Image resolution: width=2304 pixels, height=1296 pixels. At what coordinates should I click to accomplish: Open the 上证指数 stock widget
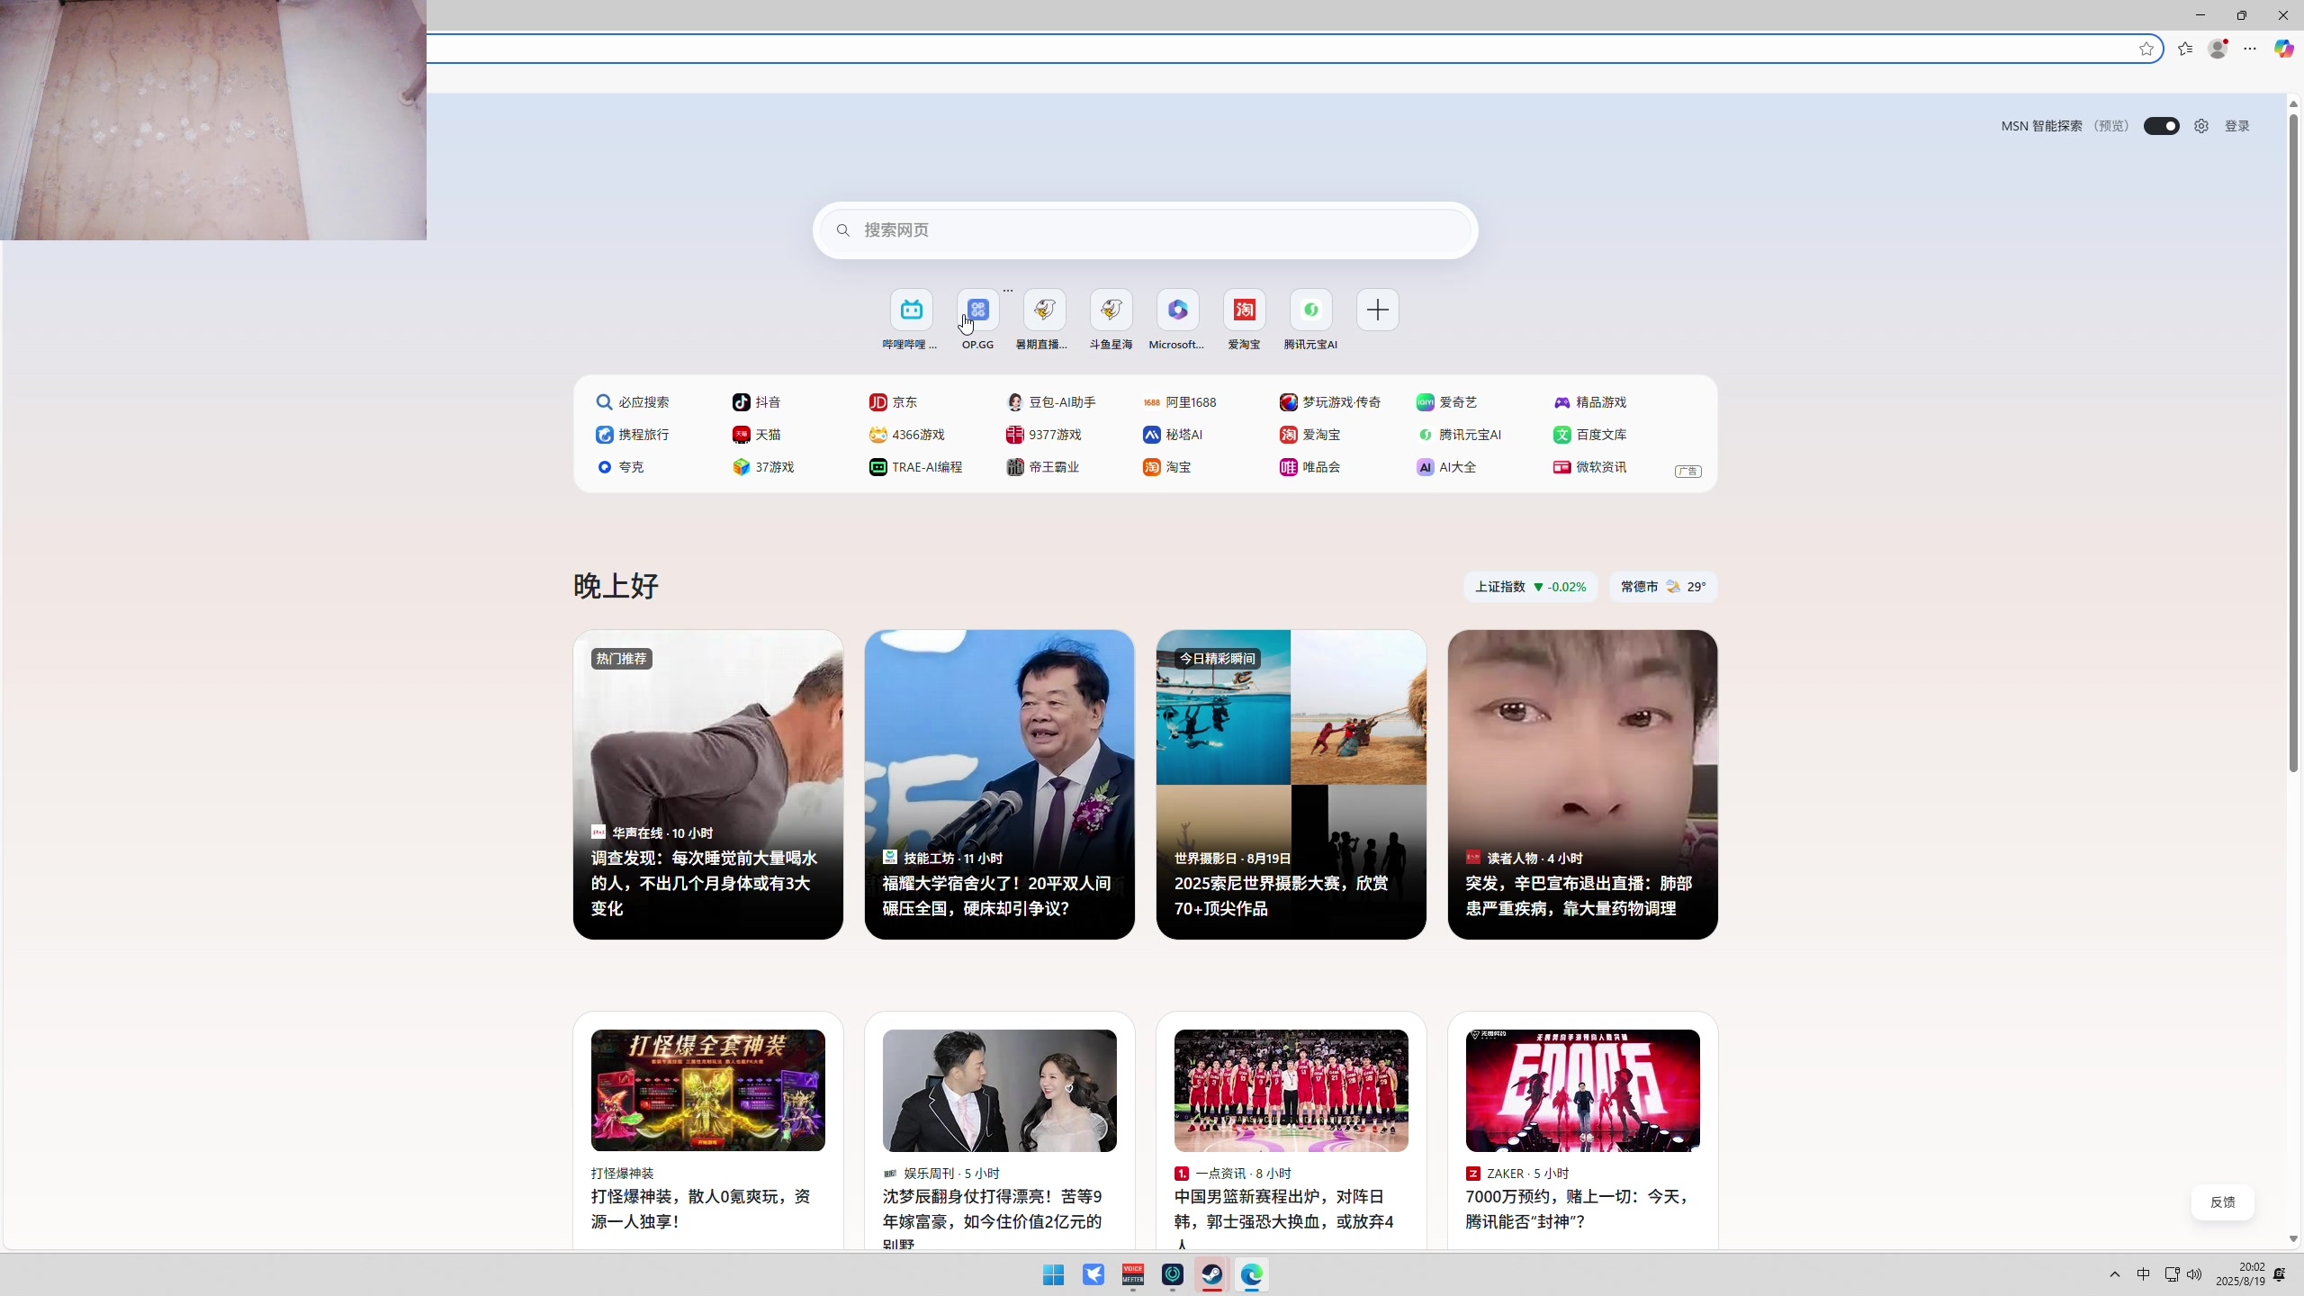pyautogui.click(x=1530, y=587)
